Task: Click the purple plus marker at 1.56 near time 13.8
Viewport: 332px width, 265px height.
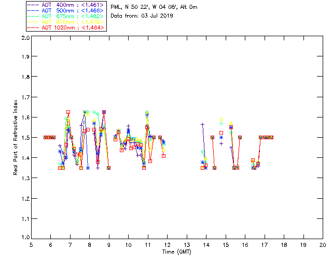Action: 203,125
